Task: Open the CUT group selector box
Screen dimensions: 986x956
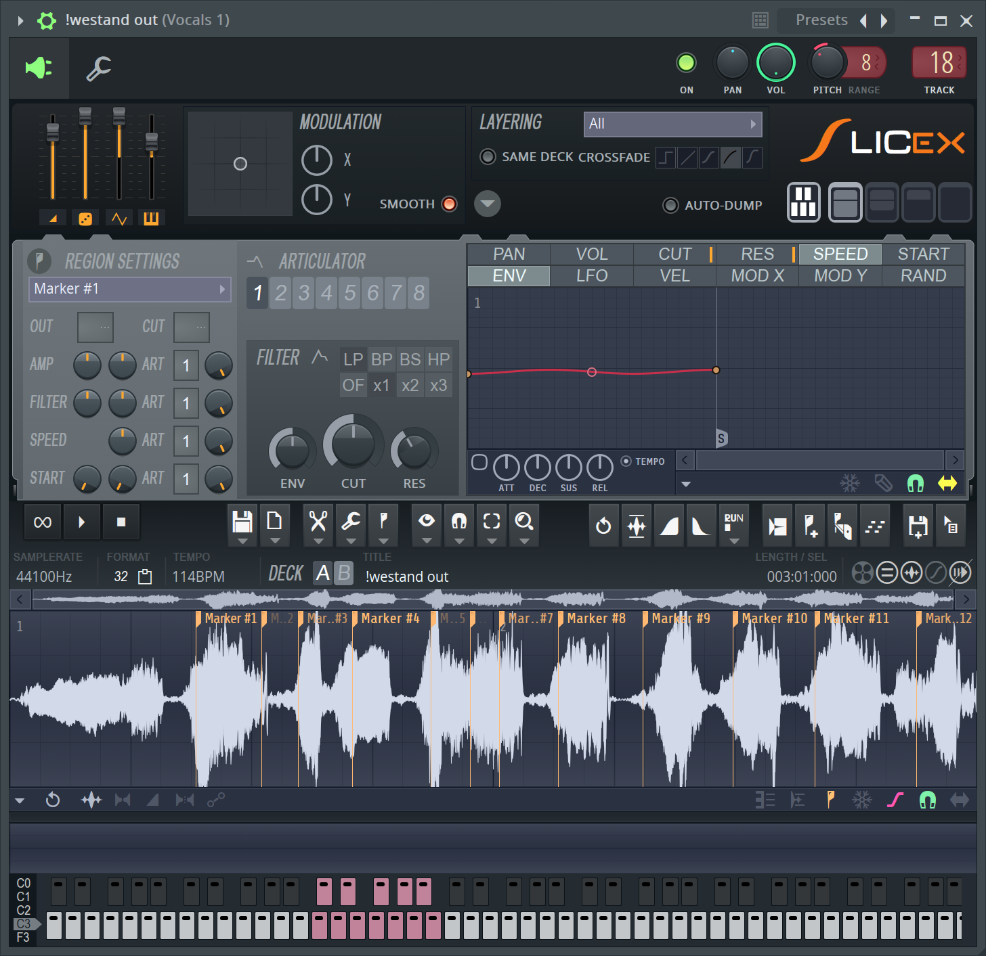Action: tap(192, 327)
